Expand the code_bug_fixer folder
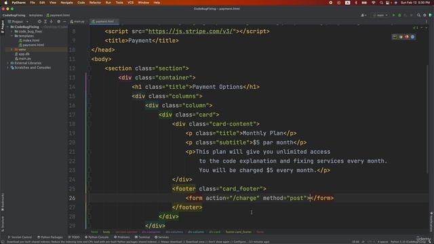 pos(12,32)
